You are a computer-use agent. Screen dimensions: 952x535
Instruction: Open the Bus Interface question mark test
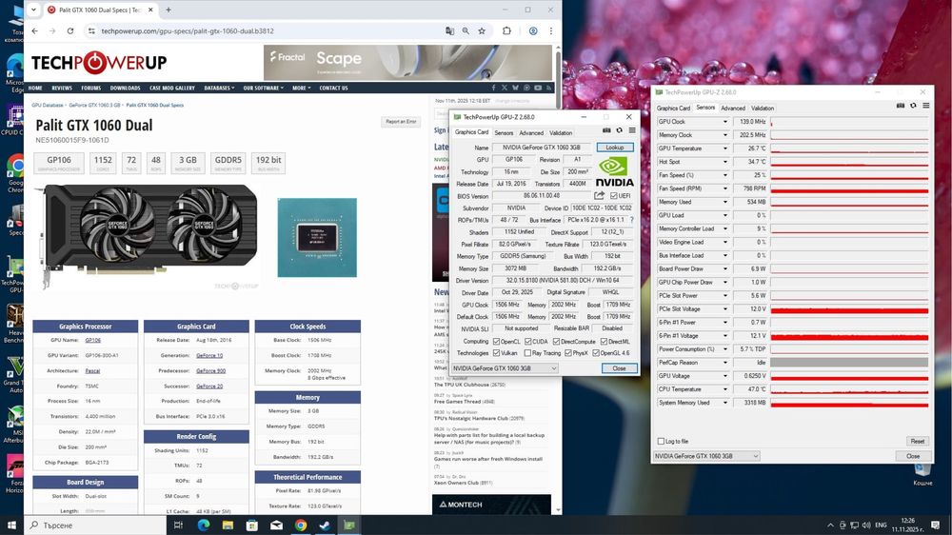[631, 220]
